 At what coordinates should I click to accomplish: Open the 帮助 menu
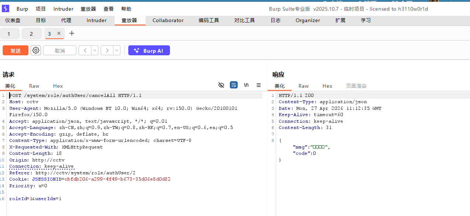(x=126, y=9)
